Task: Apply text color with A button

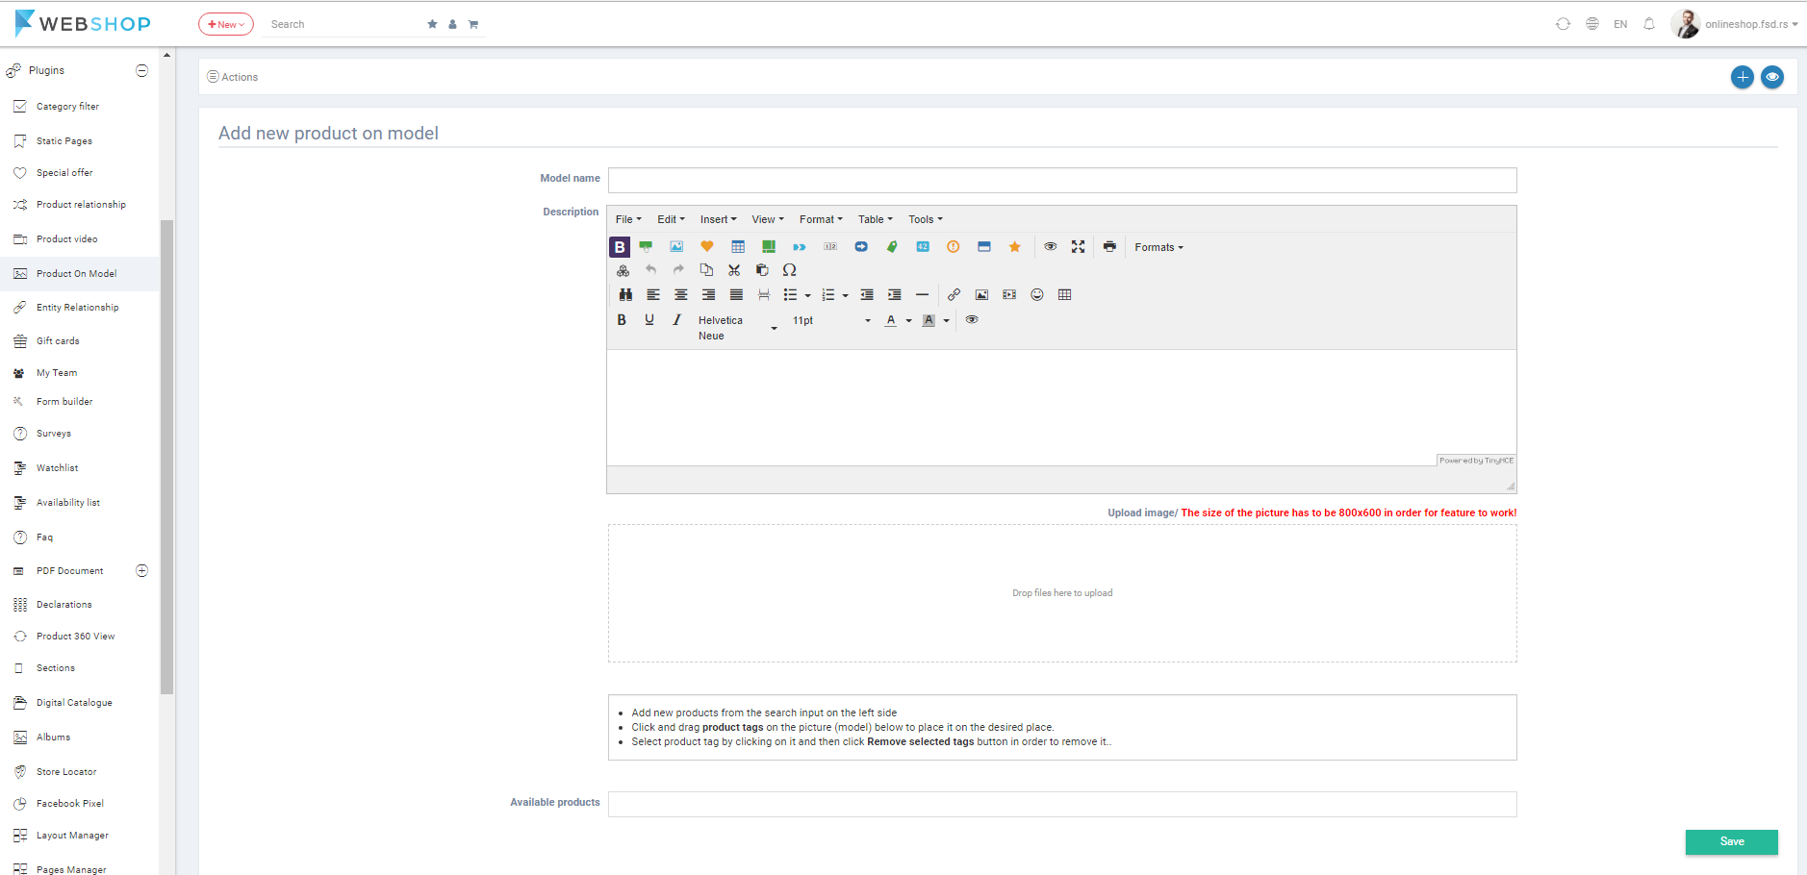Action: (x=891, y=320)
